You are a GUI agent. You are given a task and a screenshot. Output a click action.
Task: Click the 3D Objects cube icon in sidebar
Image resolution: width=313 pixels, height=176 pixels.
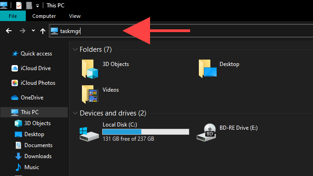pyautogui.click(x=18, y=123)
